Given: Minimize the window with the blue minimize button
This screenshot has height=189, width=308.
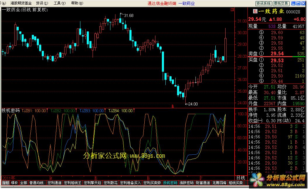Looking at the screenshot, I should 293,3.
